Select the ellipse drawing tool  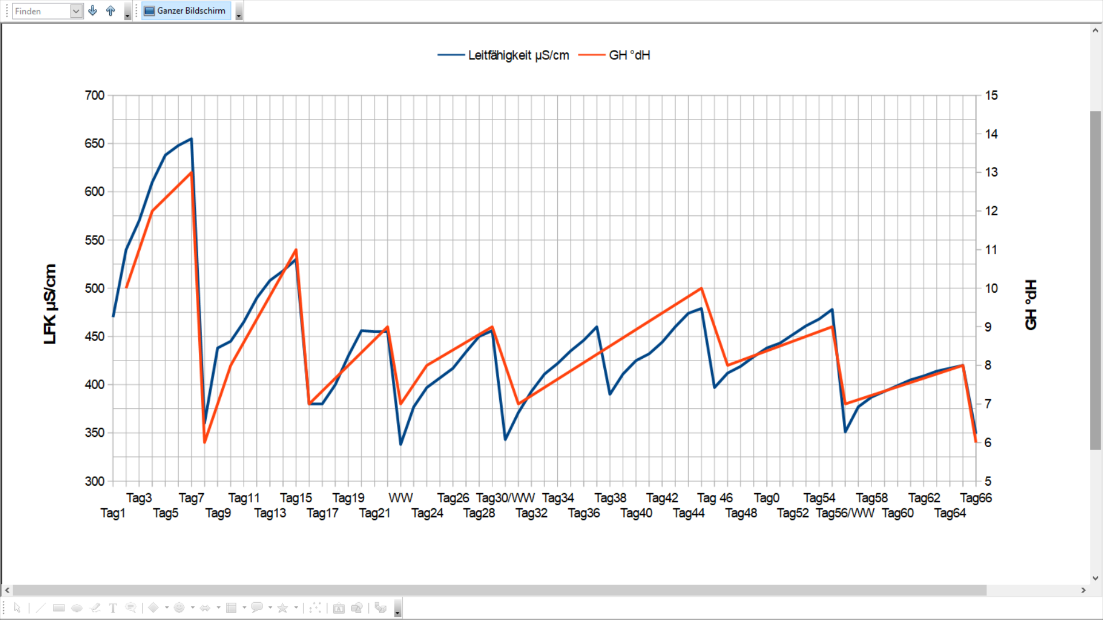click(77, 608)
